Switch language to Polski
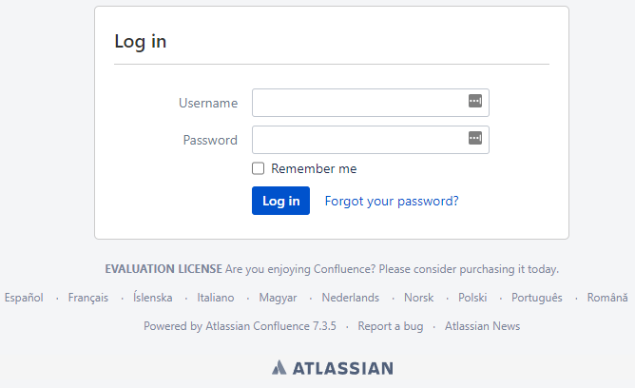635x388 pixels. [472, 298]
